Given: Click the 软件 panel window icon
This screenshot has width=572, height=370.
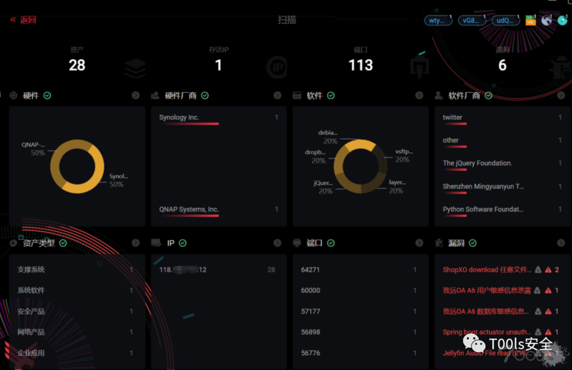Looking at the screenshot, I should [297, 96].
